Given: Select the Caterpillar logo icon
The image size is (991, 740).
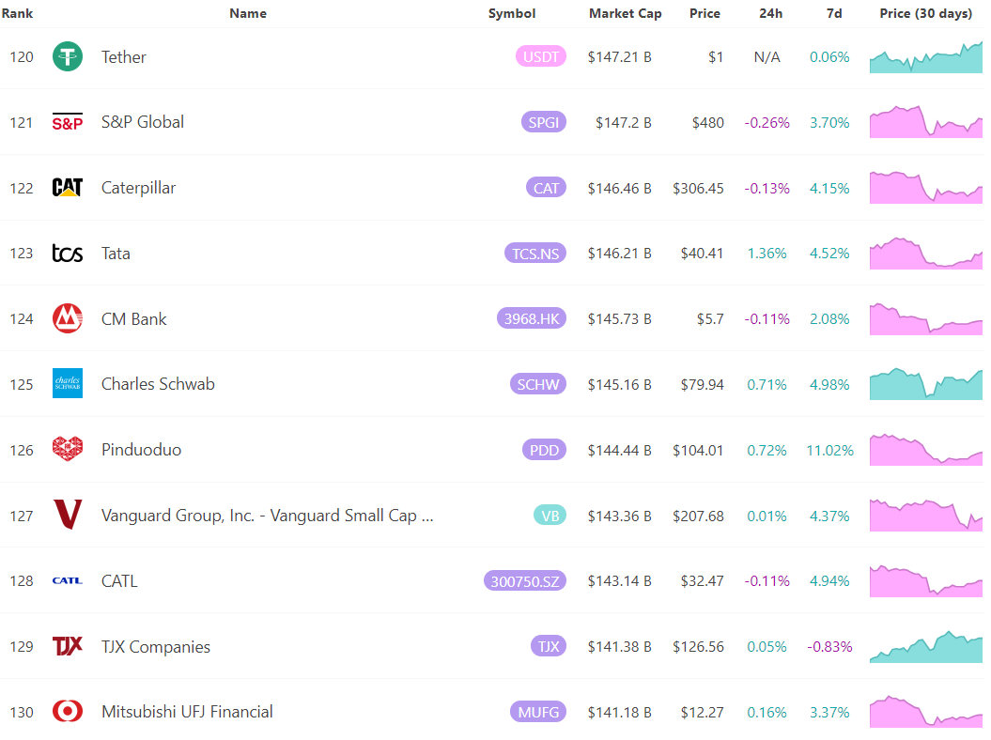Looking at the screenshot, I should click(67, 188).
